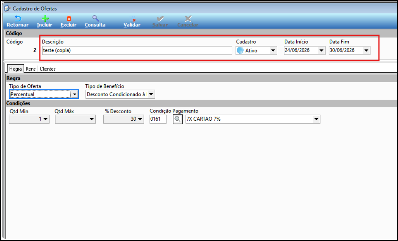Open Consulta using the magnifier icon

pos(96,18)
